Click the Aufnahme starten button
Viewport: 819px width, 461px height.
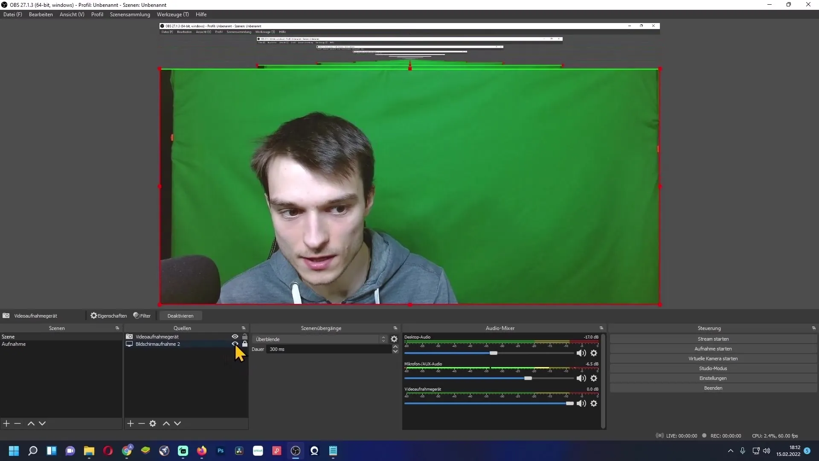tap(713, 349)
